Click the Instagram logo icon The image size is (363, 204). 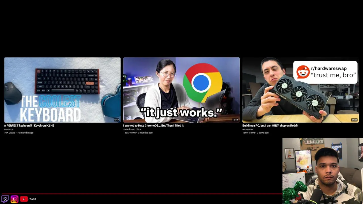click(x=14, y=199)
